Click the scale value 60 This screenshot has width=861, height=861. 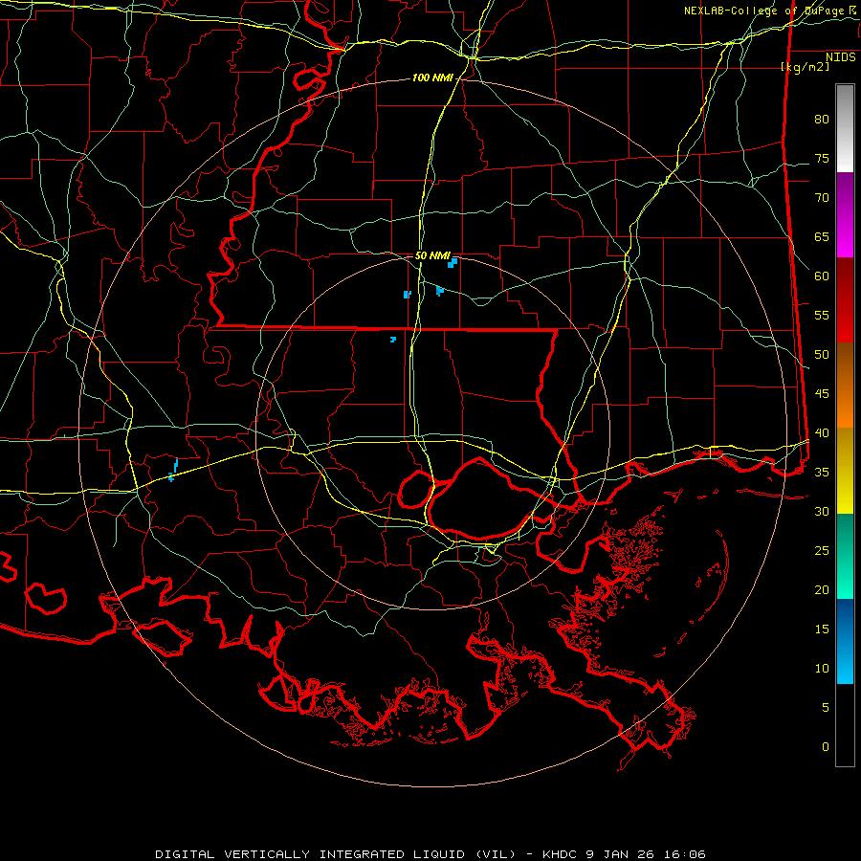(822, 276)
